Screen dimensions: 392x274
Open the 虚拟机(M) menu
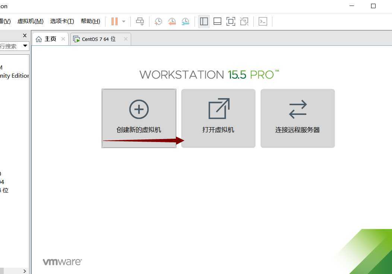30,21
